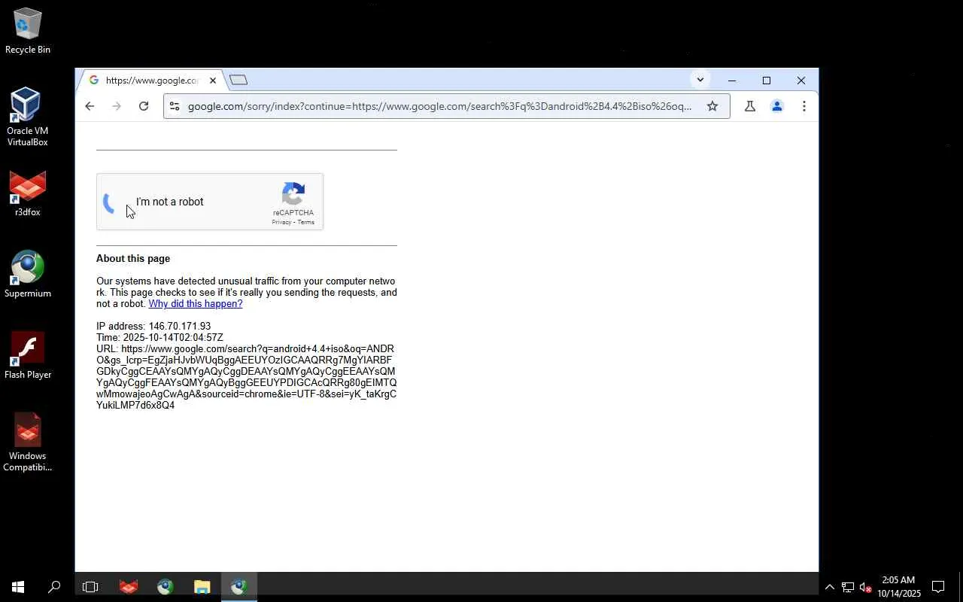This screenshot has width=963, height=602.
Task: Open the Windows Start menu
Action: tap(18, 587)
